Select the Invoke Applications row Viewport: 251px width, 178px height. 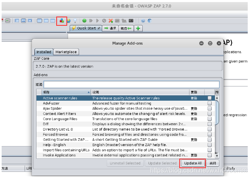point(125,155)
